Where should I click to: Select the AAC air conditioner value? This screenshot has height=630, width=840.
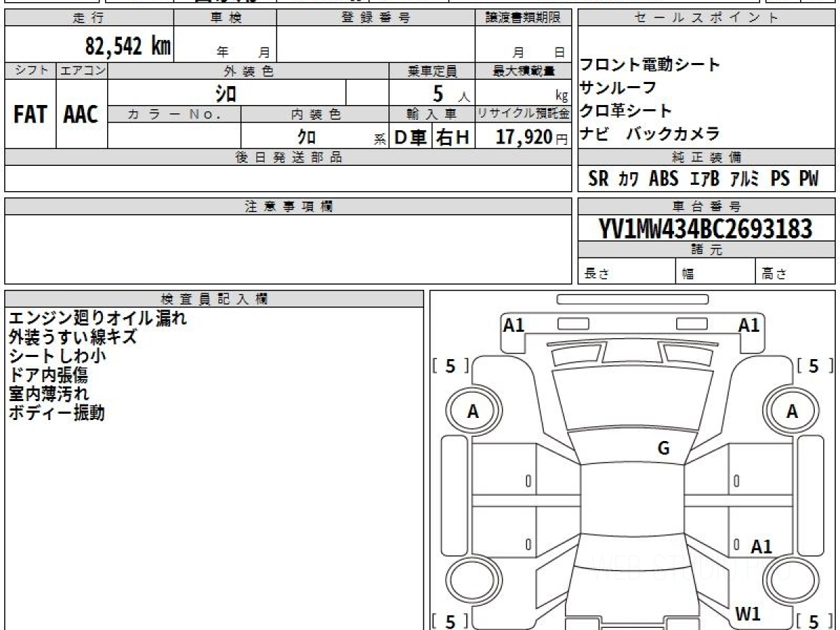(81, 115)
